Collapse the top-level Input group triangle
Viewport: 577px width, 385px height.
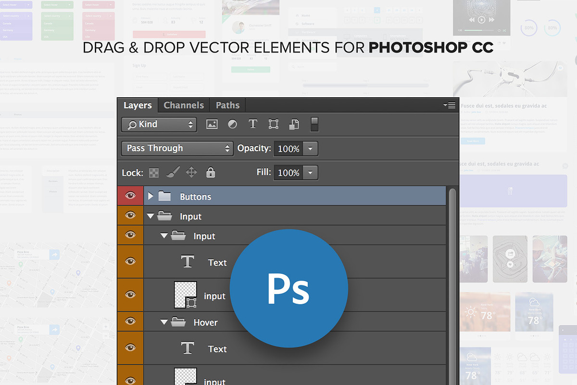151,216
